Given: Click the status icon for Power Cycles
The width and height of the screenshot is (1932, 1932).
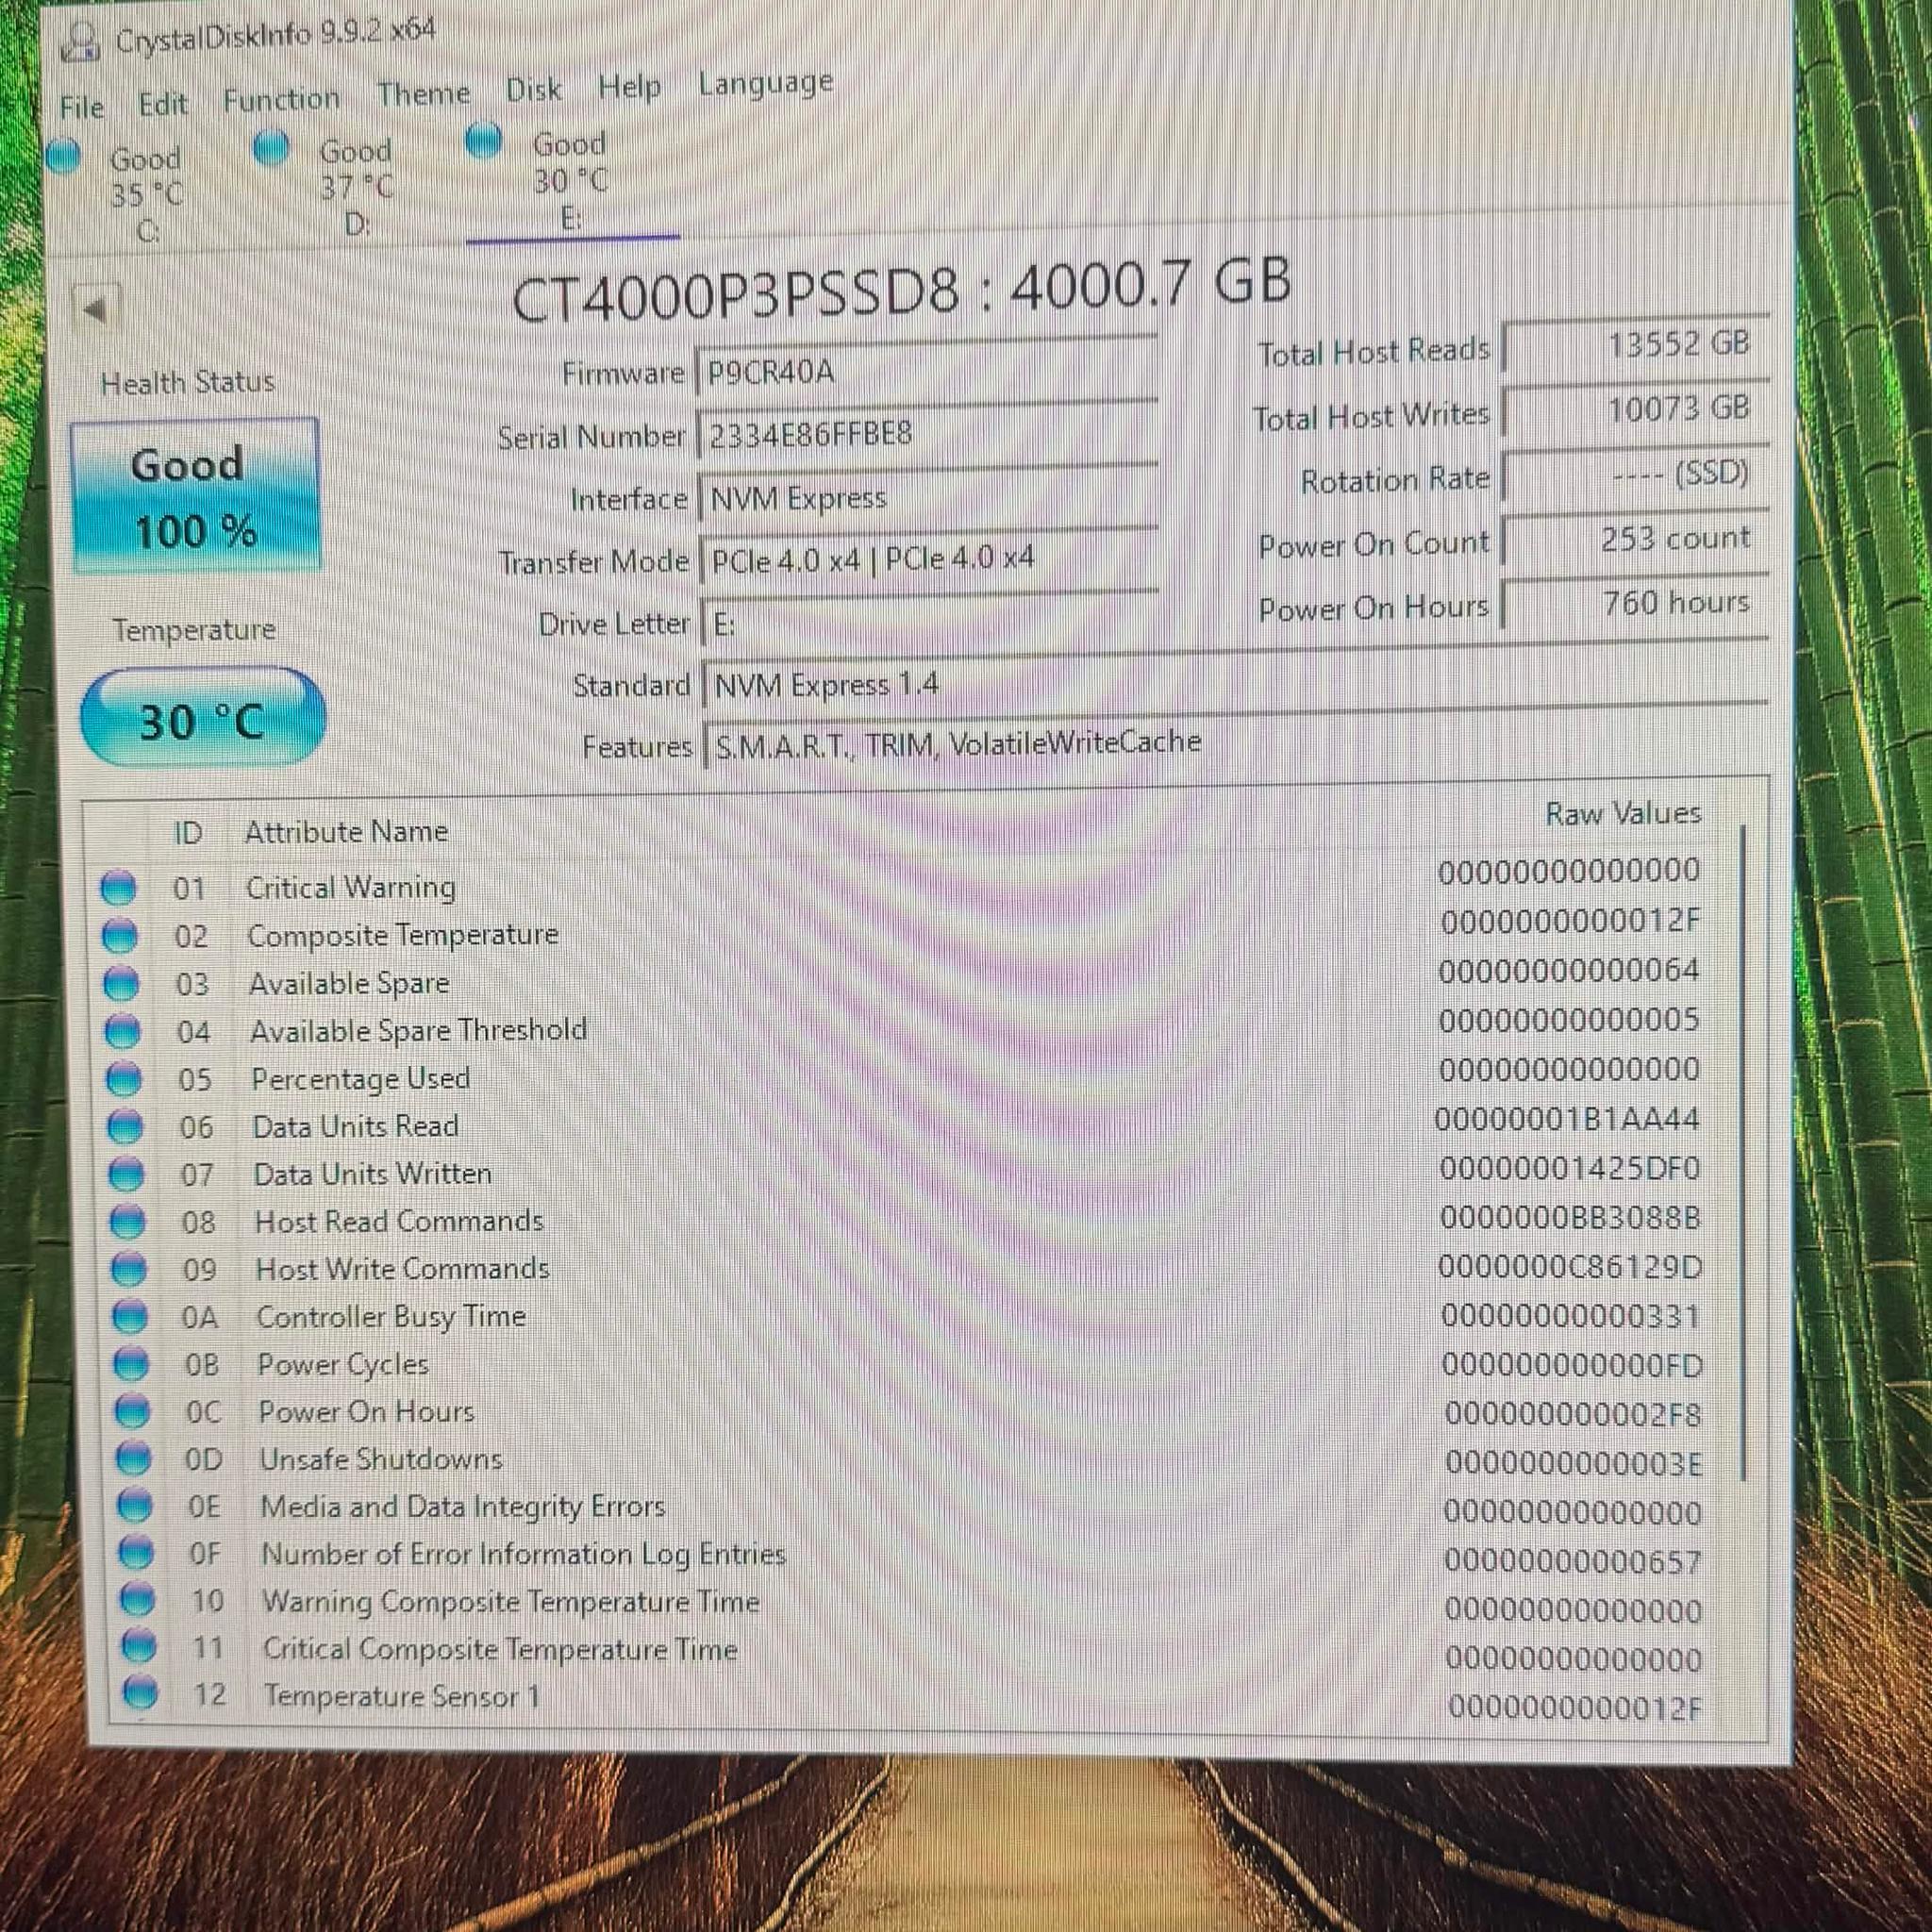Looking at the screenshot, I should [131, 1365].
